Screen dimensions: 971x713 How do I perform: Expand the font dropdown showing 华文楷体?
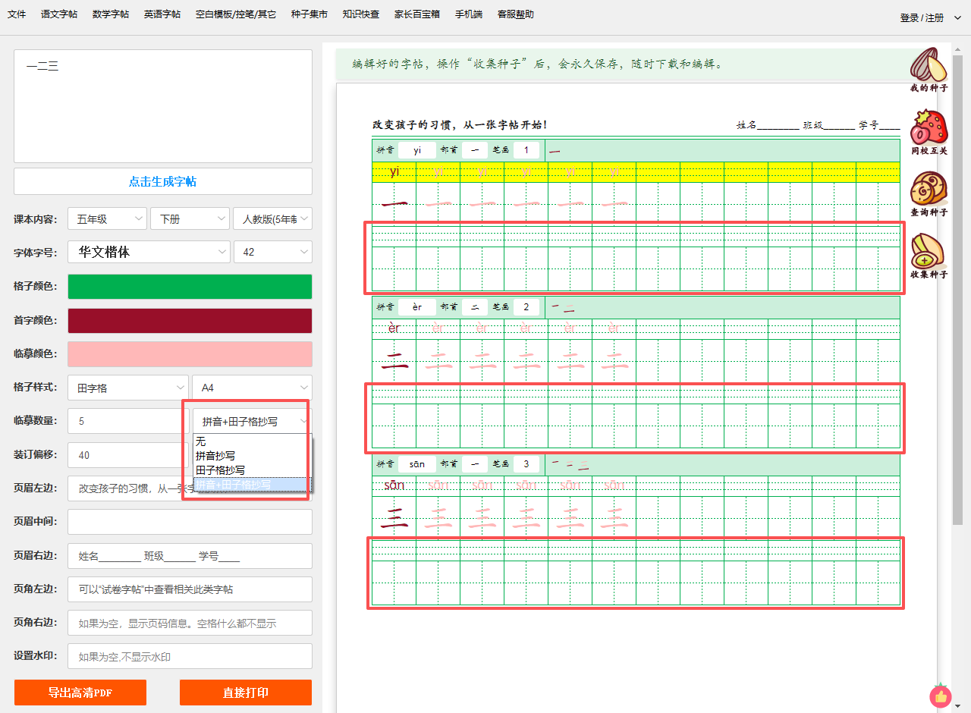click(149, 252)
